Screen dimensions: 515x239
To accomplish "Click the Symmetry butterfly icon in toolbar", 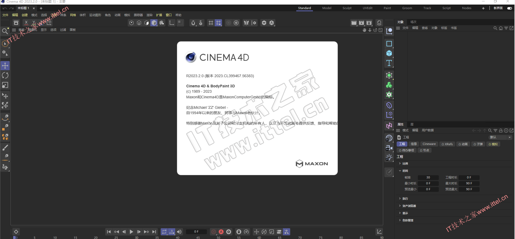I will tap(246, 23).
